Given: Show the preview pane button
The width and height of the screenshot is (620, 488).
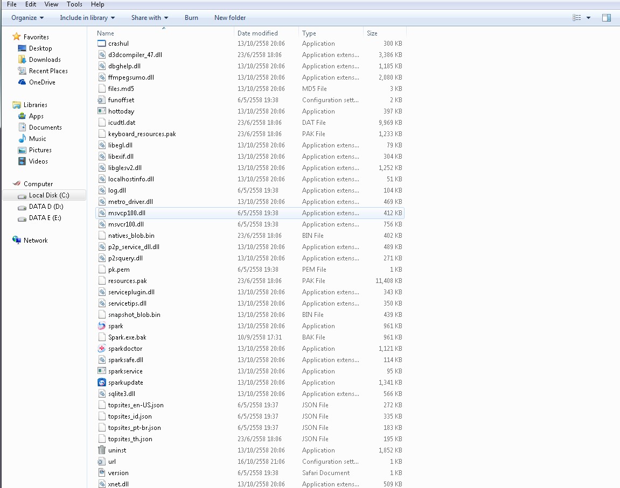Looking at the screenshot, I should pyautogui.click(x=607, y=18).
